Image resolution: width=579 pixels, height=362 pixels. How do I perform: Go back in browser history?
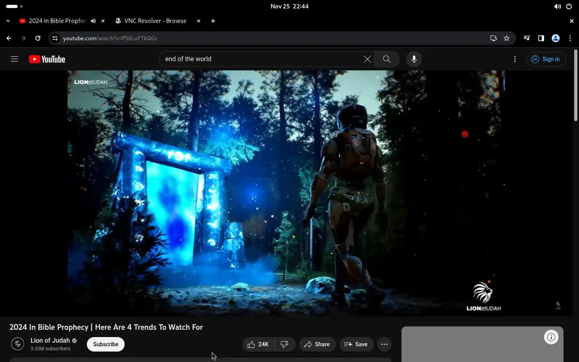click(x=9, y=38)
